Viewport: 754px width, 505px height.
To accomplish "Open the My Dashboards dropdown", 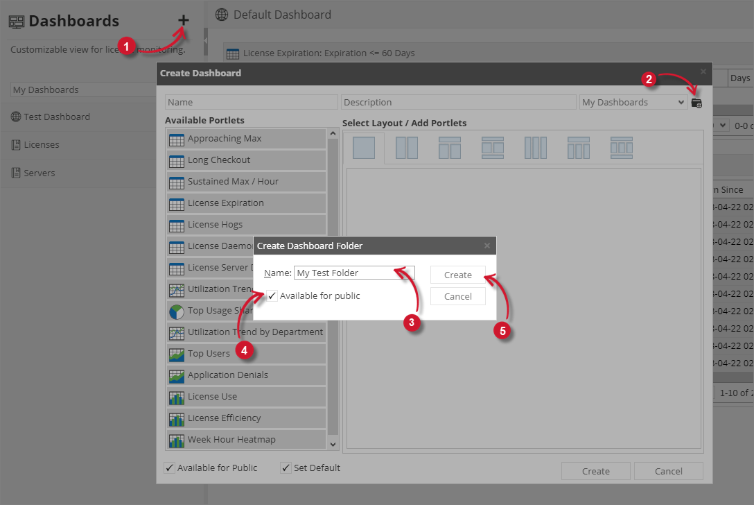I will click(x=633, y=102).
